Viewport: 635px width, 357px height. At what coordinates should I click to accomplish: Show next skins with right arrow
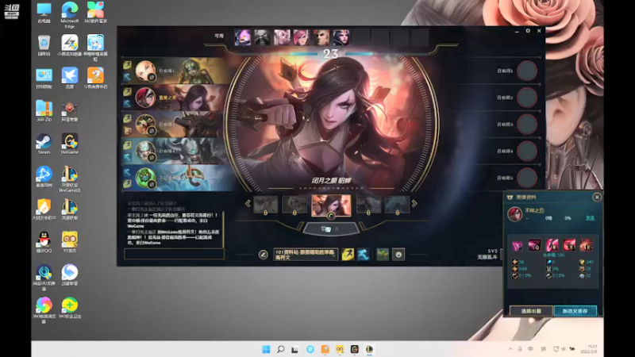(414, 204)
